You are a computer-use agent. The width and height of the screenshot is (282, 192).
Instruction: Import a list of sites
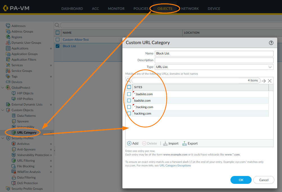[x=171, y=143]
